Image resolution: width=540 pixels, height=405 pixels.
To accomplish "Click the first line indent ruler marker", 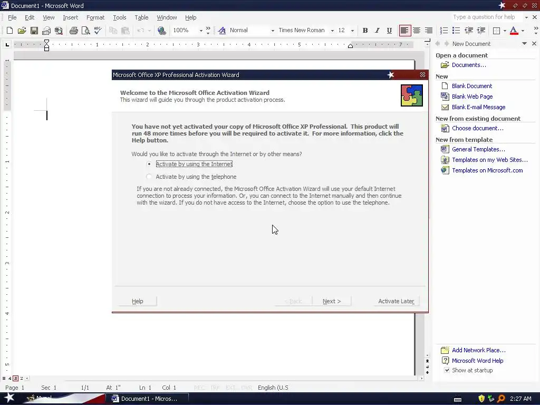I will tap(46, 42).
